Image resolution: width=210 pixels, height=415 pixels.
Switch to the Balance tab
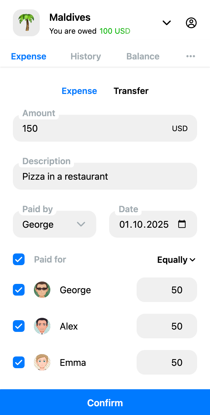(143, 56)
